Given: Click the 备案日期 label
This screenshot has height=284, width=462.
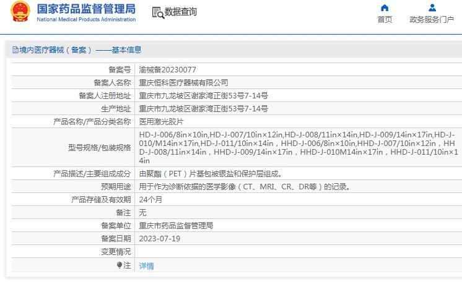Looking at the screenshot, I should (116, 238).
